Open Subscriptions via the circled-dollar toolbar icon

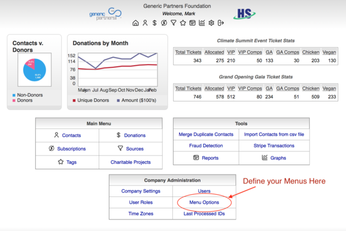tap(164, 23)
